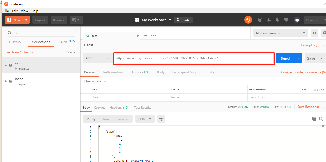The width and height of the screenshot is (326, 162).
Task: Open the File menu
Action: coord(6,11)
